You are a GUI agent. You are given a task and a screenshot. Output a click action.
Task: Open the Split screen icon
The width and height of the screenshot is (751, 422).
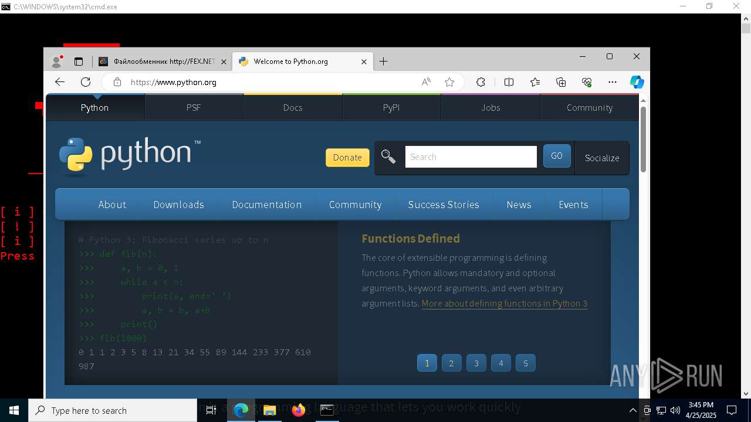509,82
